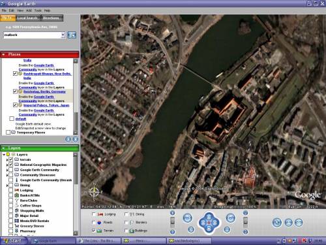The image size is (326, 245).
Task: Click the minus button below the zoom slider
Action: click(172, 232)
